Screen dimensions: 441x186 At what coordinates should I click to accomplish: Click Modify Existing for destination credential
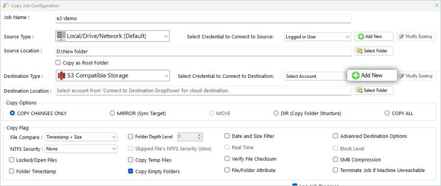tap(416, 76)
